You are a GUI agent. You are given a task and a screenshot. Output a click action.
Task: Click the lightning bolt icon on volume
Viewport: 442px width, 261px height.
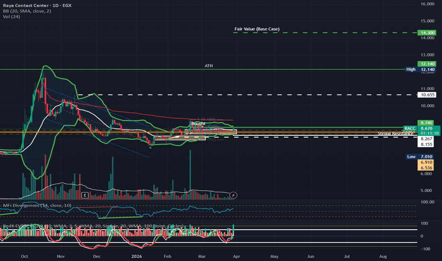(x=233, y=195)
